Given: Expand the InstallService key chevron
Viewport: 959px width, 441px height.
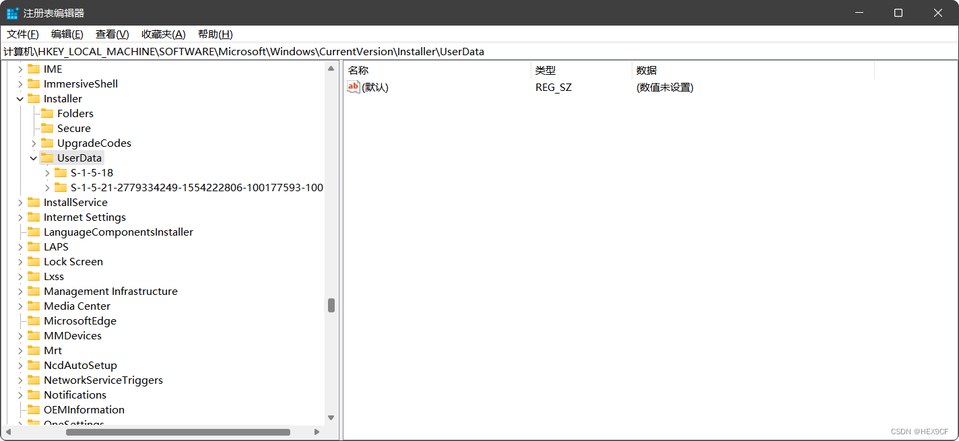Looking at the screenshot, I should pyautogui.click(x=20, y=203).
